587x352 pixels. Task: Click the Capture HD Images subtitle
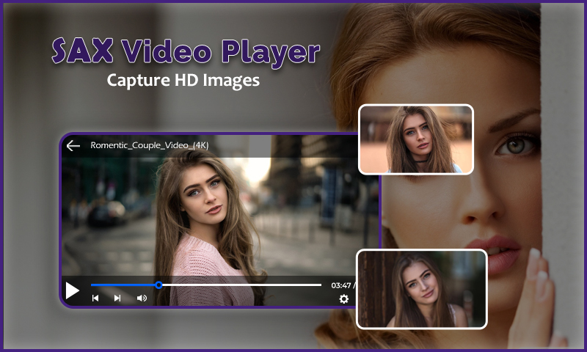click(x=183, y=81)
